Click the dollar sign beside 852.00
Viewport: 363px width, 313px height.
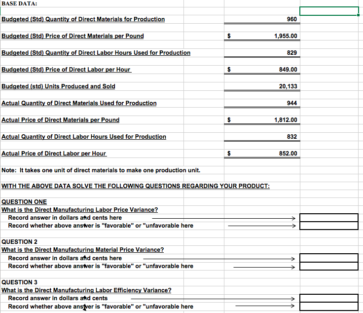(229, 154)
